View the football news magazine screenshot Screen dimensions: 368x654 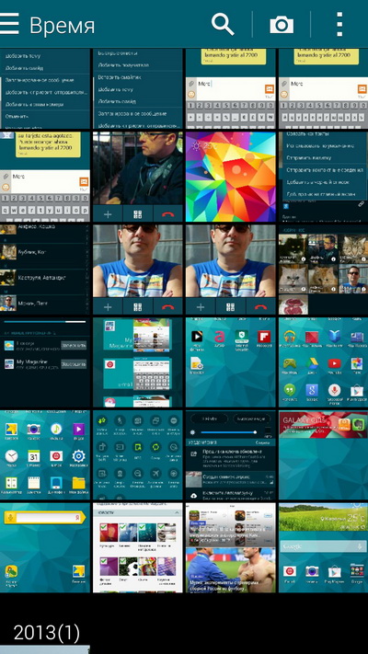point(231,547)
